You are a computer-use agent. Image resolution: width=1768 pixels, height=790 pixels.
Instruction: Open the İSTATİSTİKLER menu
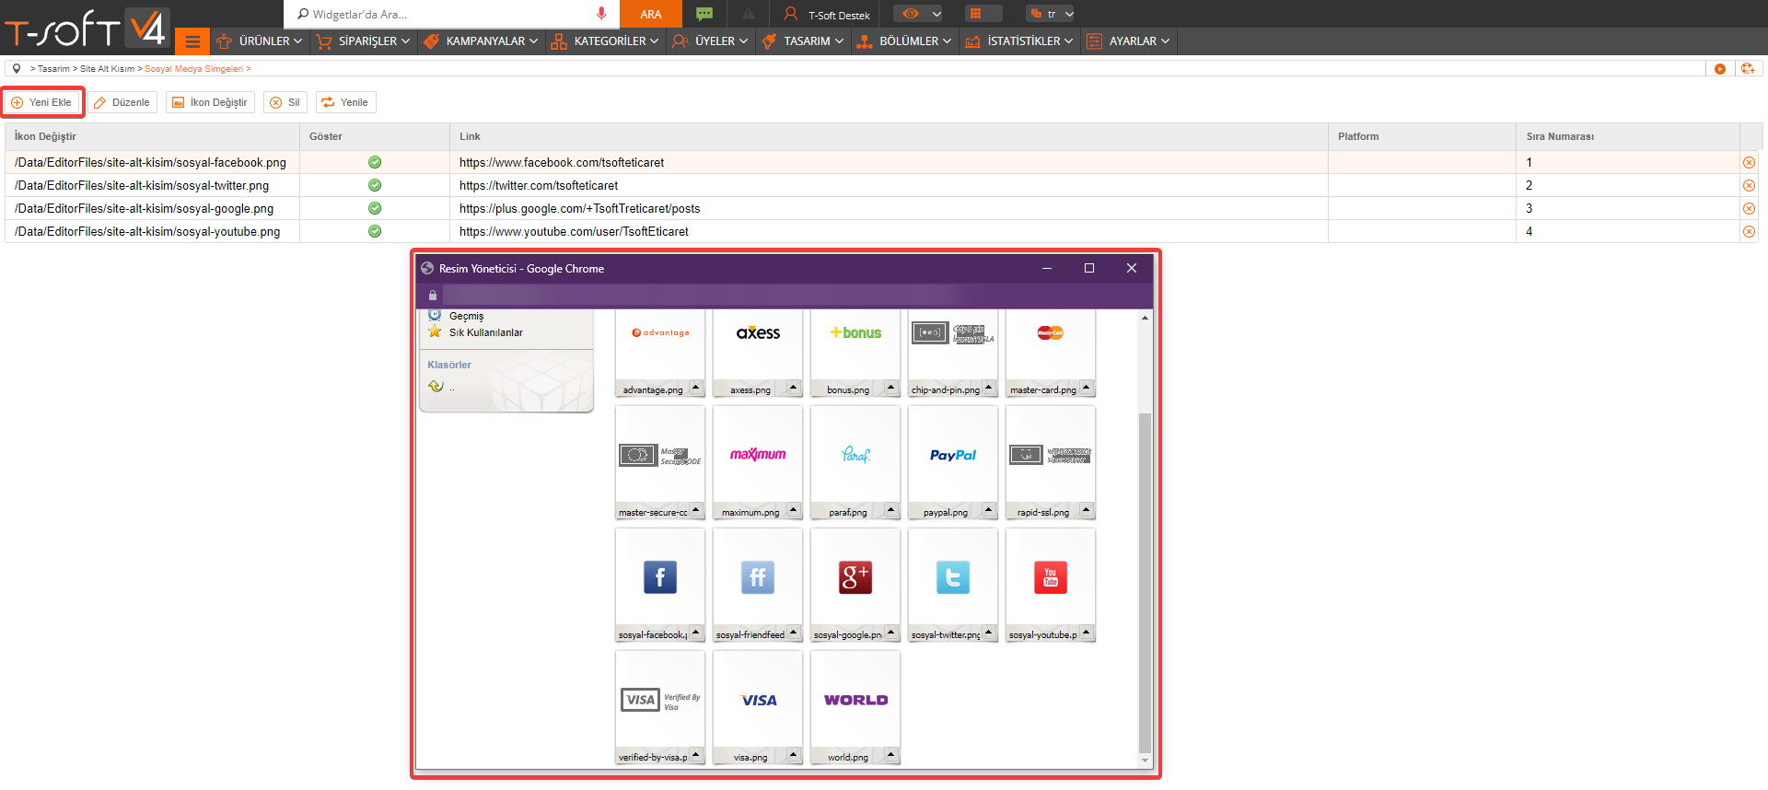[1019, 41]
